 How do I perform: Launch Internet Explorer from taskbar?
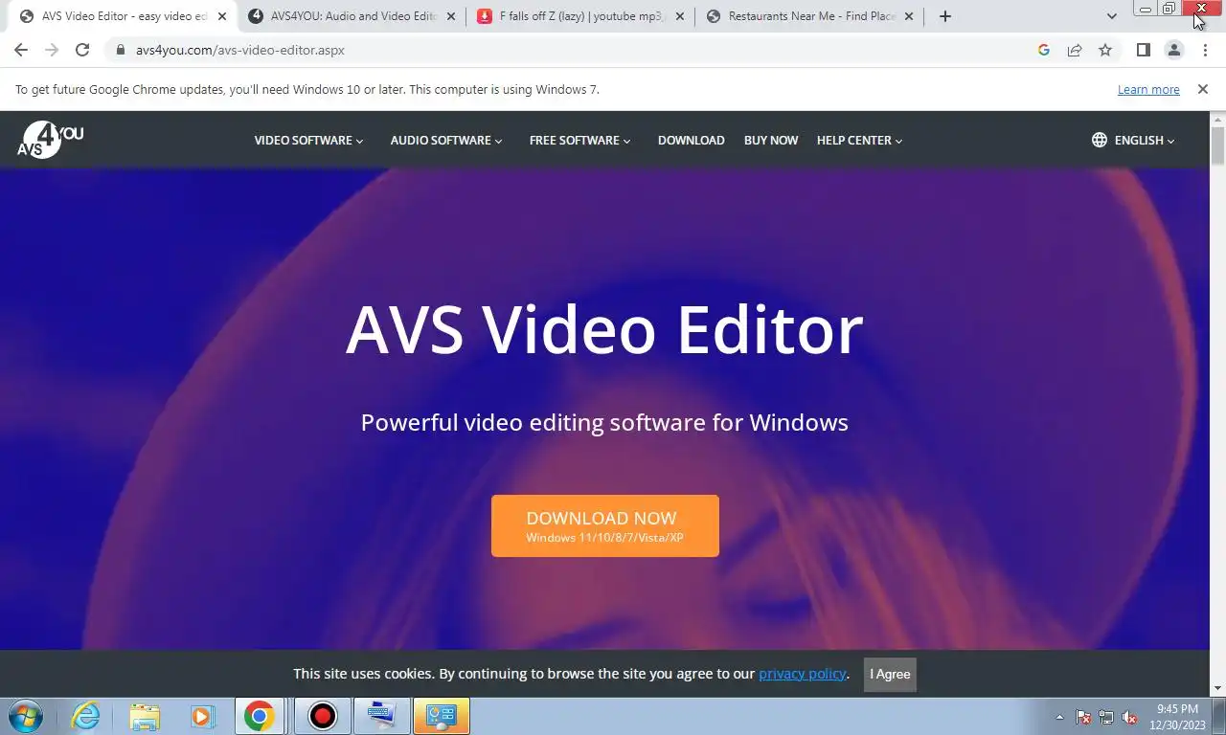click(86, 716)
